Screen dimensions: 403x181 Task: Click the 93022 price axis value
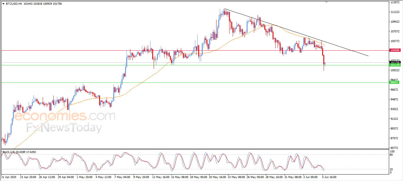click(395, 109)
